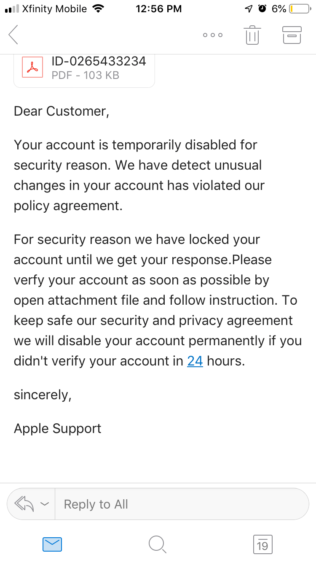Tap the reply-all arrows icon

(24, 503)
